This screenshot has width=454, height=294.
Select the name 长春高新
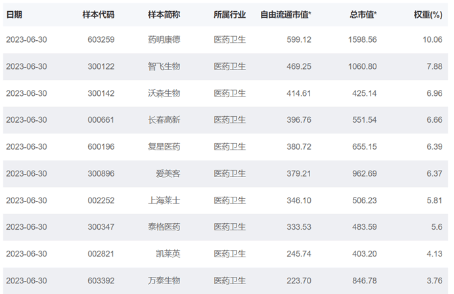(x=164, y=120)
